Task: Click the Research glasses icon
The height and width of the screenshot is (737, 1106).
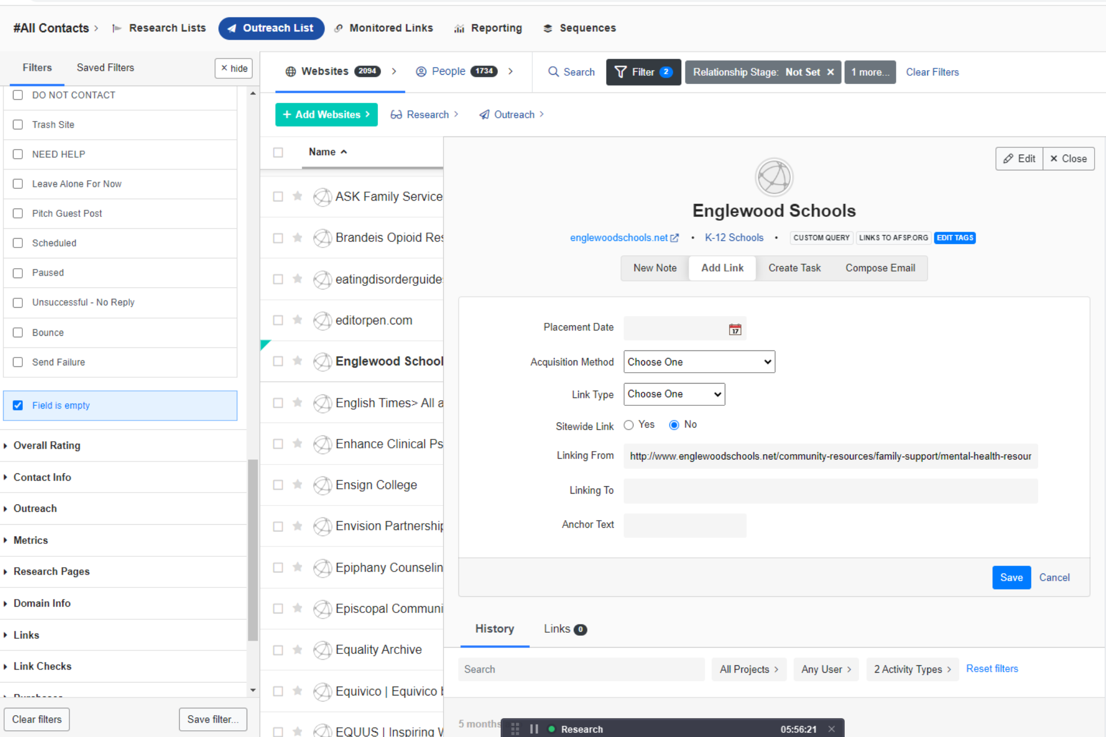Action: click(396, 115)
